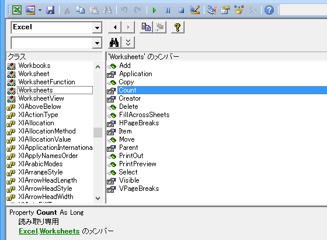This screenshot has width=327, height=240.
Task: Select the Item property member
Action: tap(125, 131)
